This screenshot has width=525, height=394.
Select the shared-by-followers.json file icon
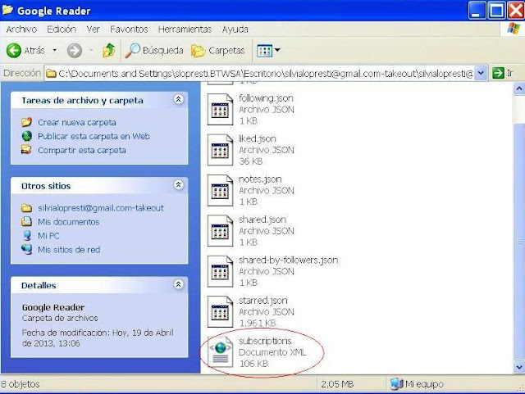coord(220,271)
